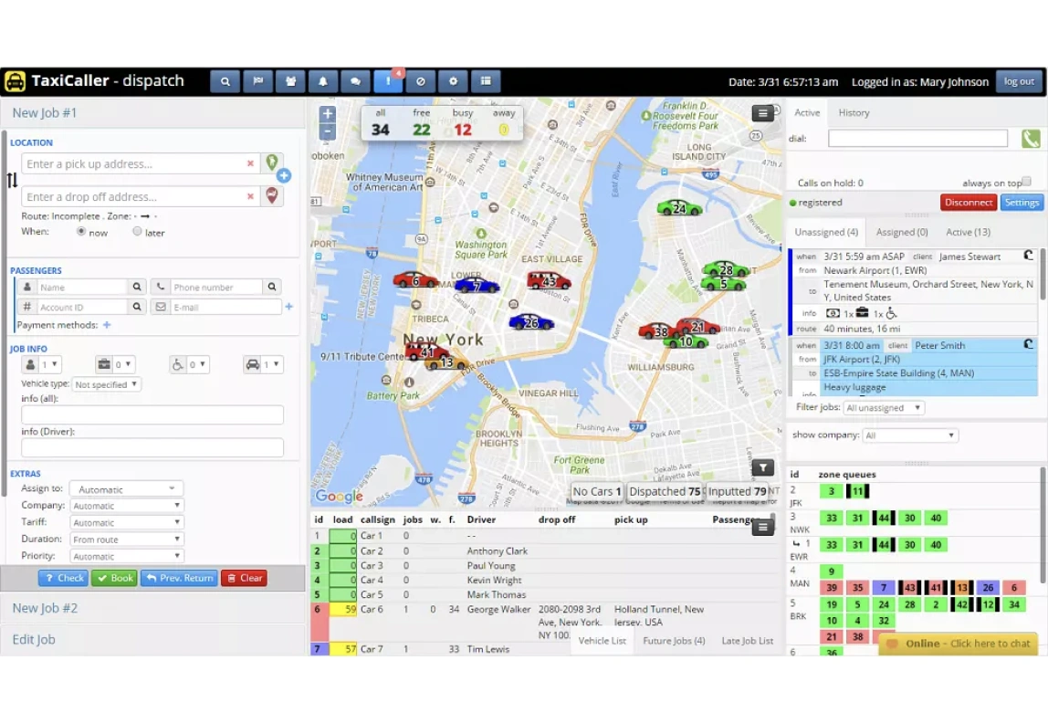Clear the drop-off address with red X
The height and width of the screenshot is (723, 1048).
250,196
